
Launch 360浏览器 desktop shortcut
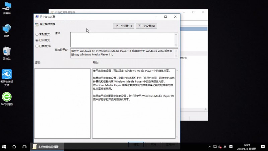[x=7, y=99]
